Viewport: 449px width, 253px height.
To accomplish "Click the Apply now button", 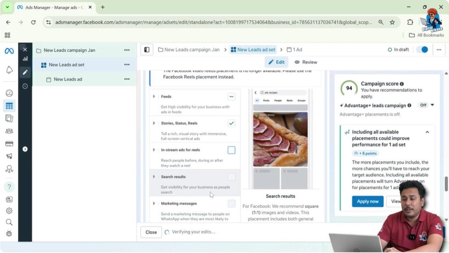I will 367,201.
